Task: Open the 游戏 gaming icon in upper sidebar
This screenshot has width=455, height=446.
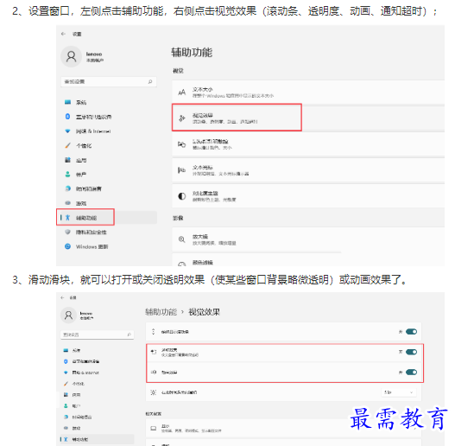Action: tap(67, 203)
